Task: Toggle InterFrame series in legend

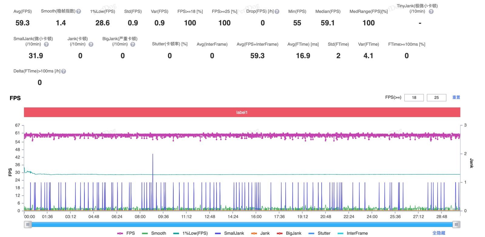Action: pos(353,233)
